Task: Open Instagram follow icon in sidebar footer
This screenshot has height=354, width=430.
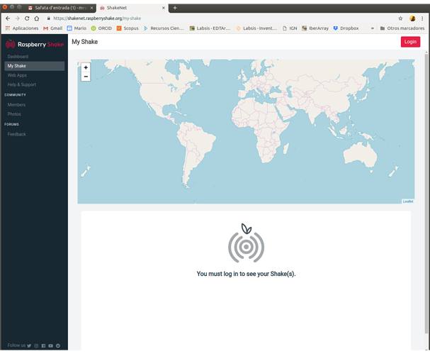Action: pos(36,345)
